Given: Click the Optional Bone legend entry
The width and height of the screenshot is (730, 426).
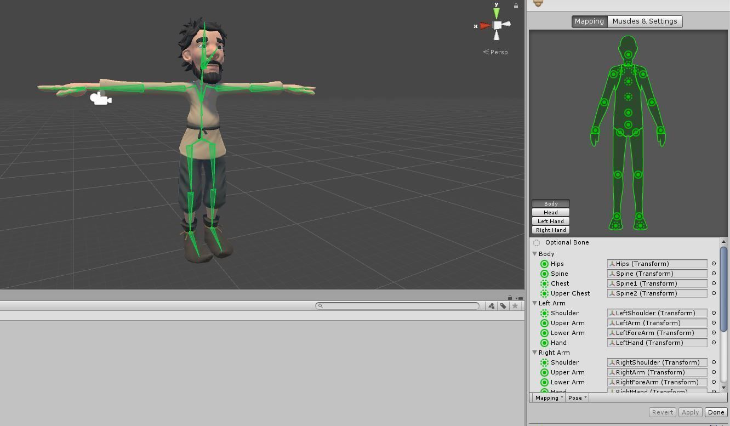Looking at the screenshot, I should (561, 242).
